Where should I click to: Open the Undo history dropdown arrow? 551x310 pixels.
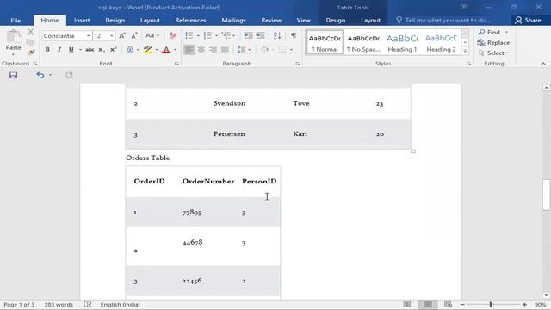coord(50,75)
